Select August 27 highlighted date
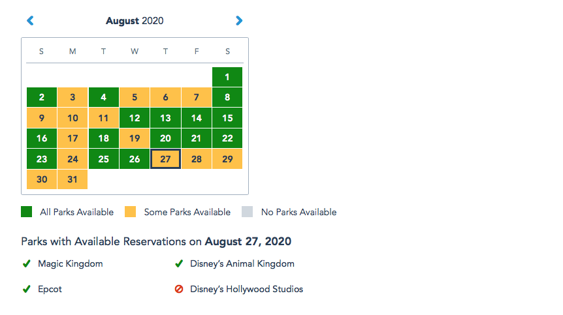 point(165,158)
